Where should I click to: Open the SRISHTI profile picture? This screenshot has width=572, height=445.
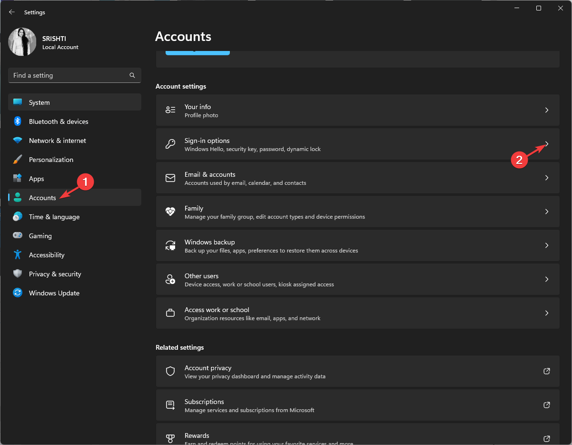tap(22, 42)
